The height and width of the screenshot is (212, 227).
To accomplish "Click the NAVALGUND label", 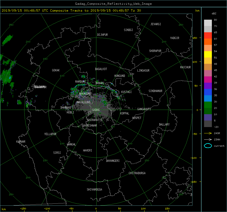I will point(83,102).
